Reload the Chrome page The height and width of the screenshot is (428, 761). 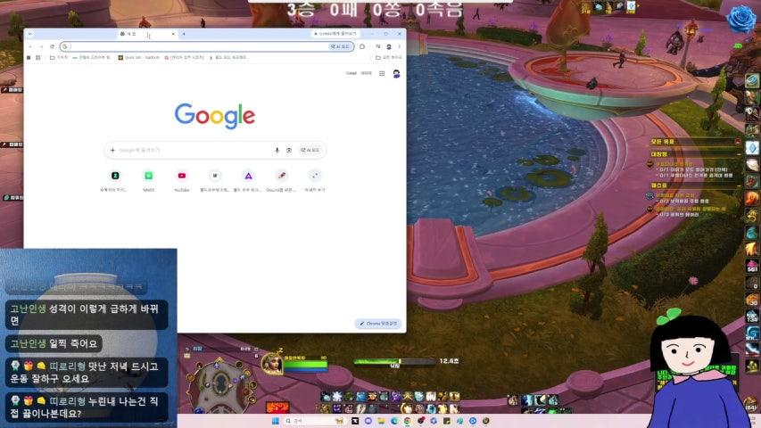(52, 46)
